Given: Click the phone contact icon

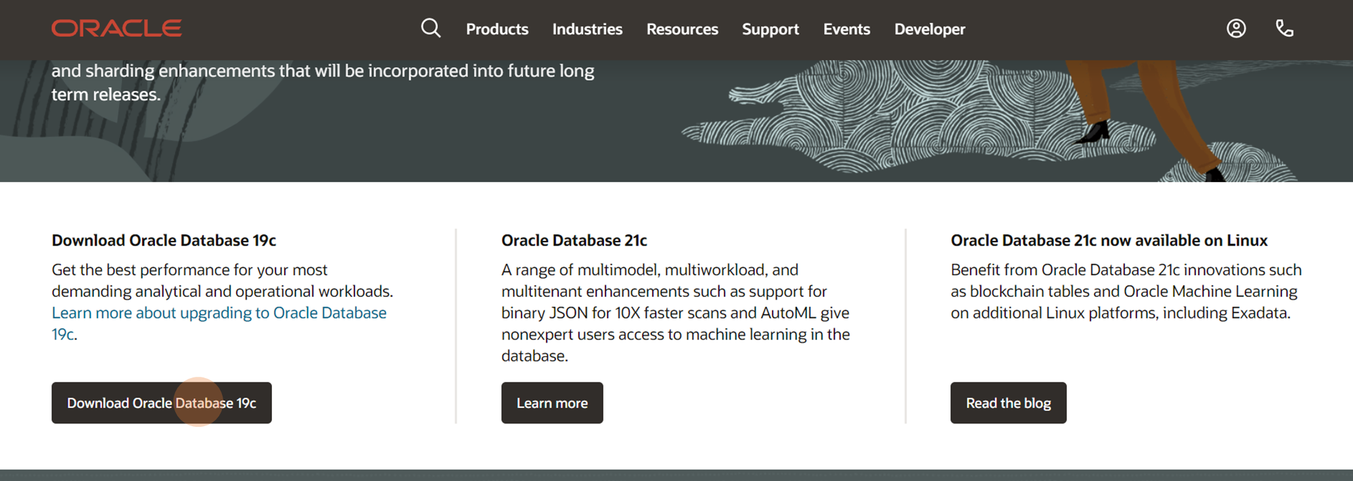Looking at the screenshot, I should point(1284,28).
